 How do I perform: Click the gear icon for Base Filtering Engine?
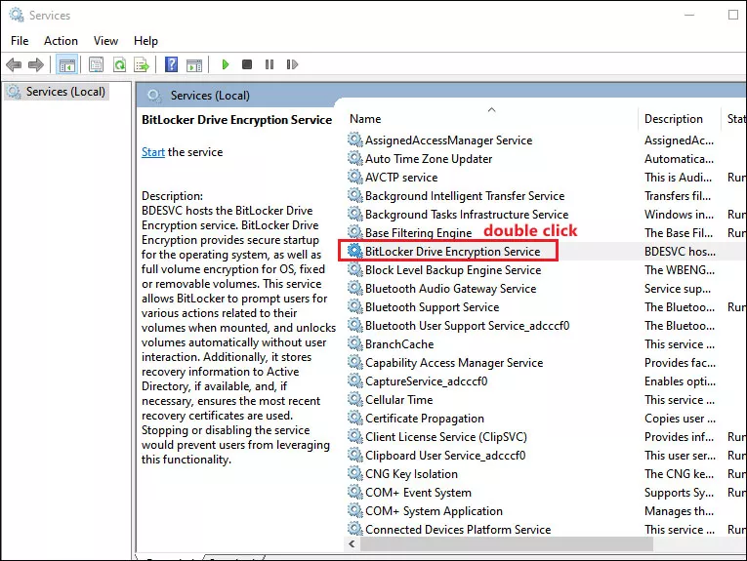tap(354, 232)
